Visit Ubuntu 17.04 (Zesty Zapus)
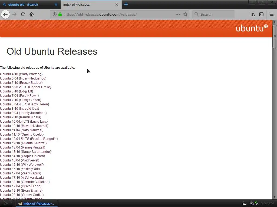This screenshot has width=277, height=207. [21, 173]
